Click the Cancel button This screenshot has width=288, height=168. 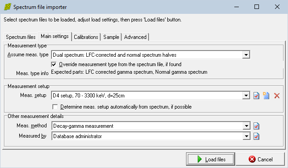(x=260, y=159)
